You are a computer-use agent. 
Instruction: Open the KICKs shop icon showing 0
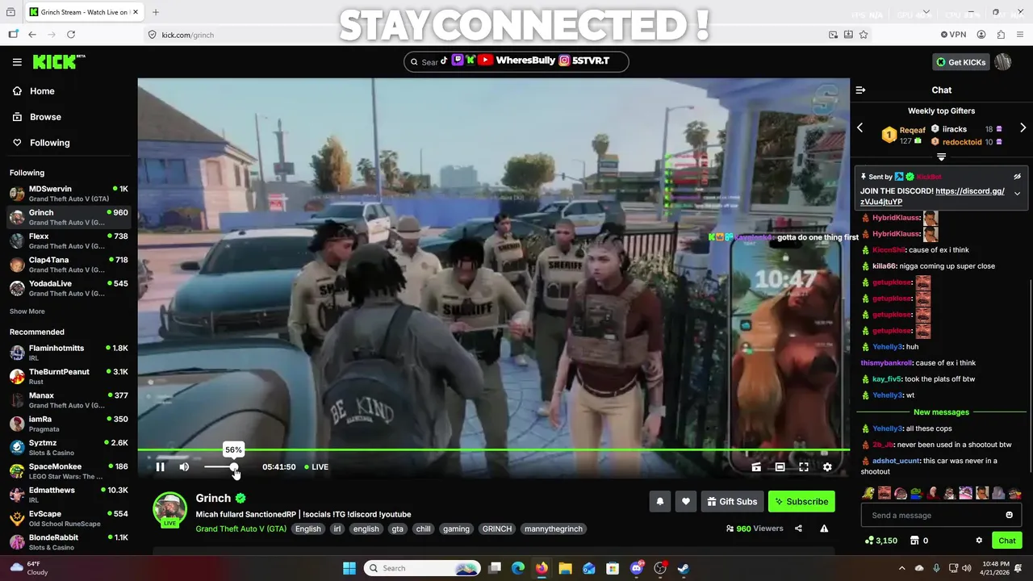(x=919, y=541)
